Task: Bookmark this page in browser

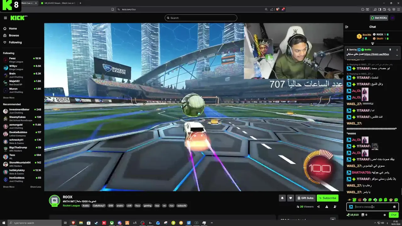Action: click(112, 9)
